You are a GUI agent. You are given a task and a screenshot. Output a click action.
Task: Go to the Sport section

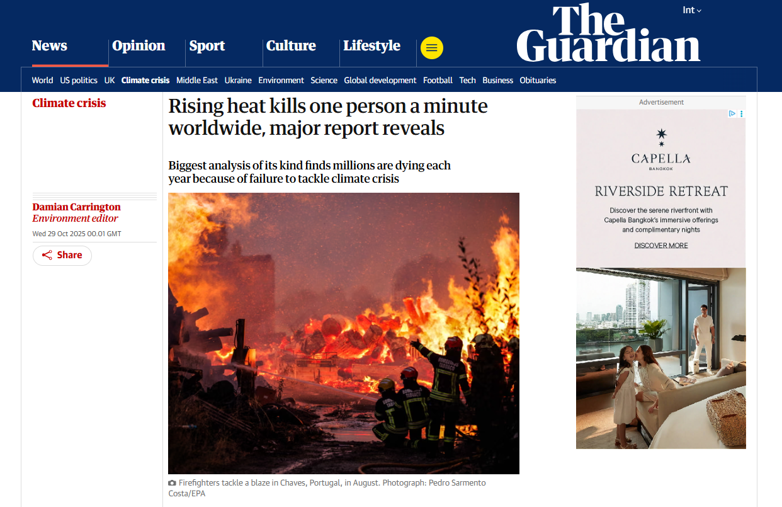click(x=207, y=45)
